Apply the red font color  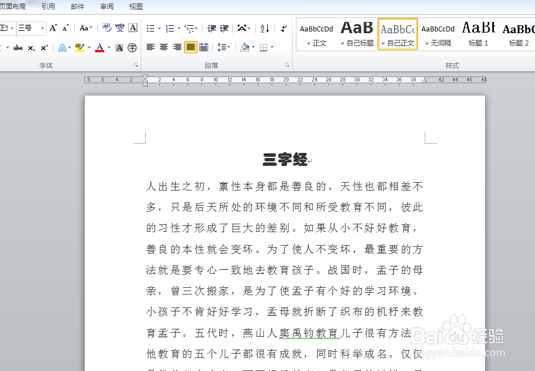(100, 48)
